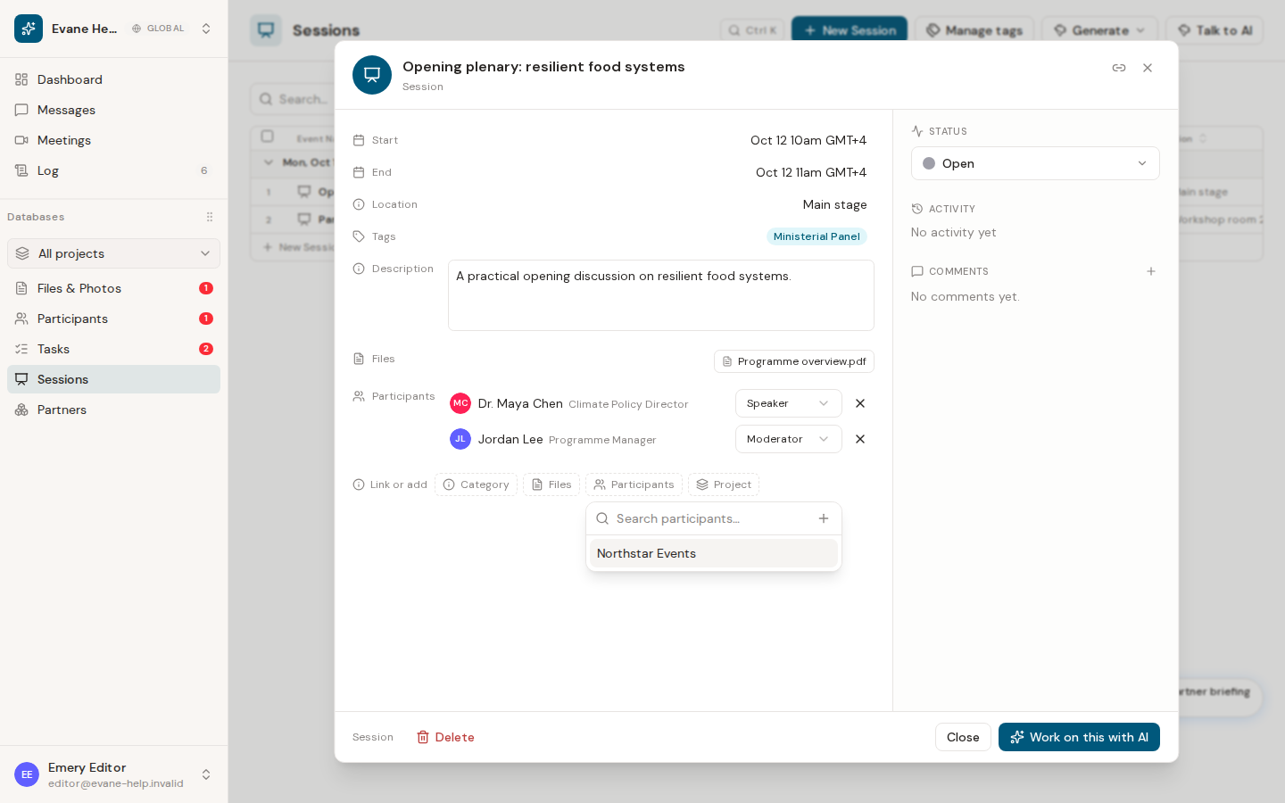Edit the Description text area
The height and width of the screenshot is (803, 1285).
661,295
